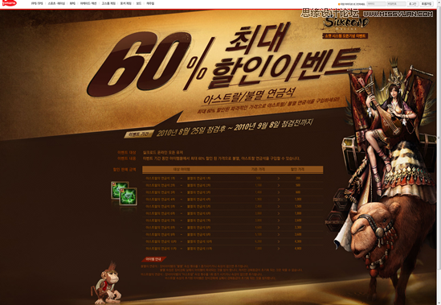Click the 아스트랄/불멸 연금석 subtitle heading
441x305 pixels.
click(x=249, y=96)
